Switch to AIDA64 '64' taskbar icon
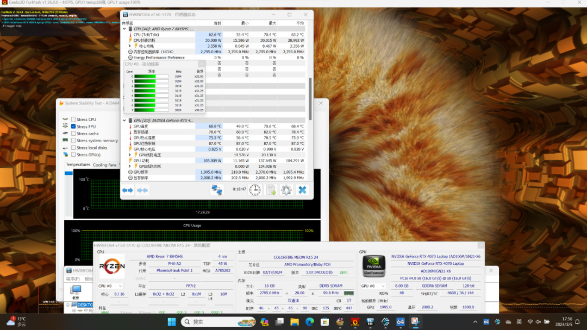The height and width of the screenshot is (330, 587). [x=400, y=322]
